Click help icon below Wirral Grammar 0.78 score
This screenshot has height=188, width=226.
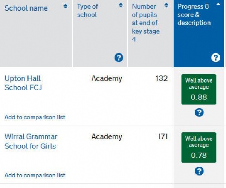(x=199, y=171)
